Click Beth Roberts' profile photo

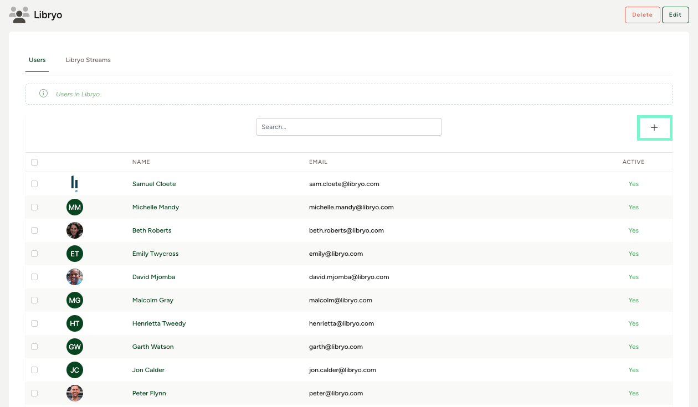pyautogui.click(x=75, y=230)
